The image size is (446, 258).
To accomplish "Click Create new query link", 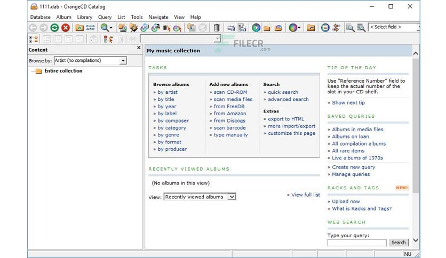I will coord(354,167).
